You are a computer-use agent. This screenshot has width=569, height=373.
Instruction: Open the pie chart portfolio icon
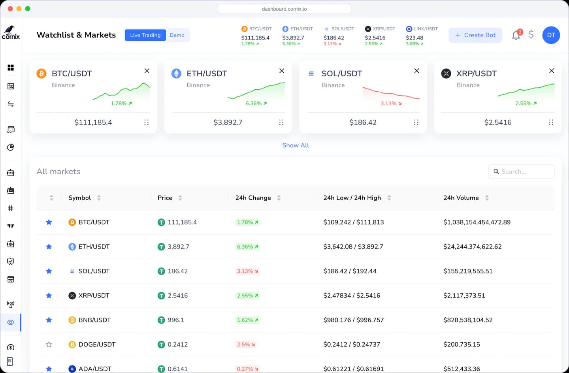point(11,147)
